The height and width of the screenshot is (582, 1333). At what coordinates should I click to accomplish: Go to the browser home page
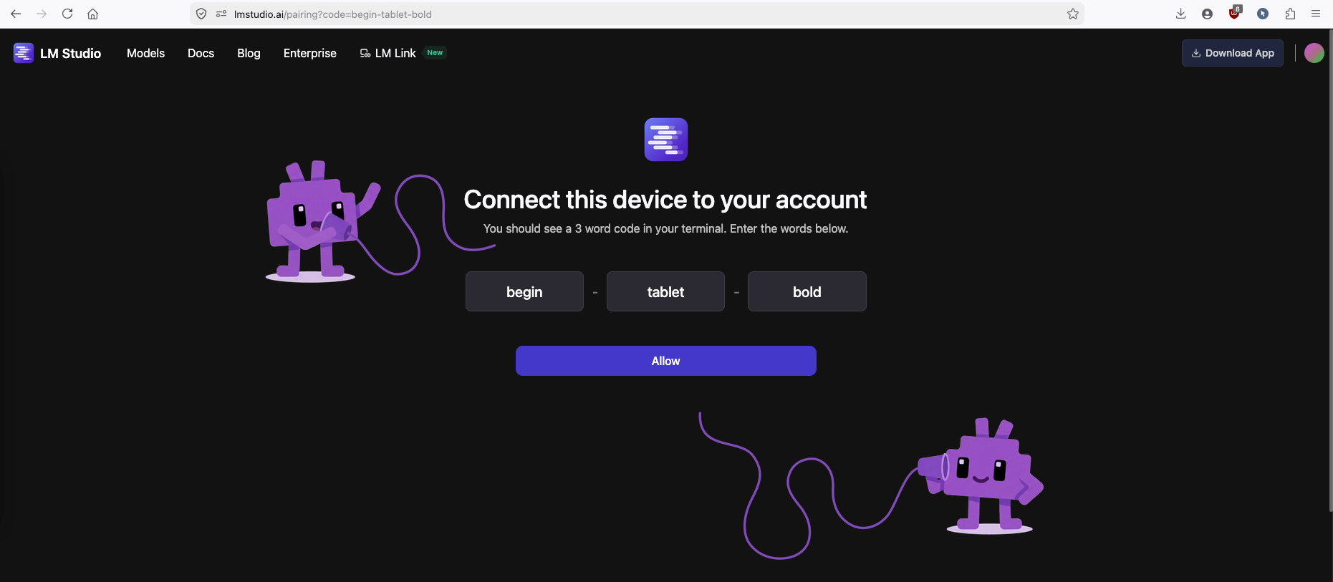tap(93, 14)
